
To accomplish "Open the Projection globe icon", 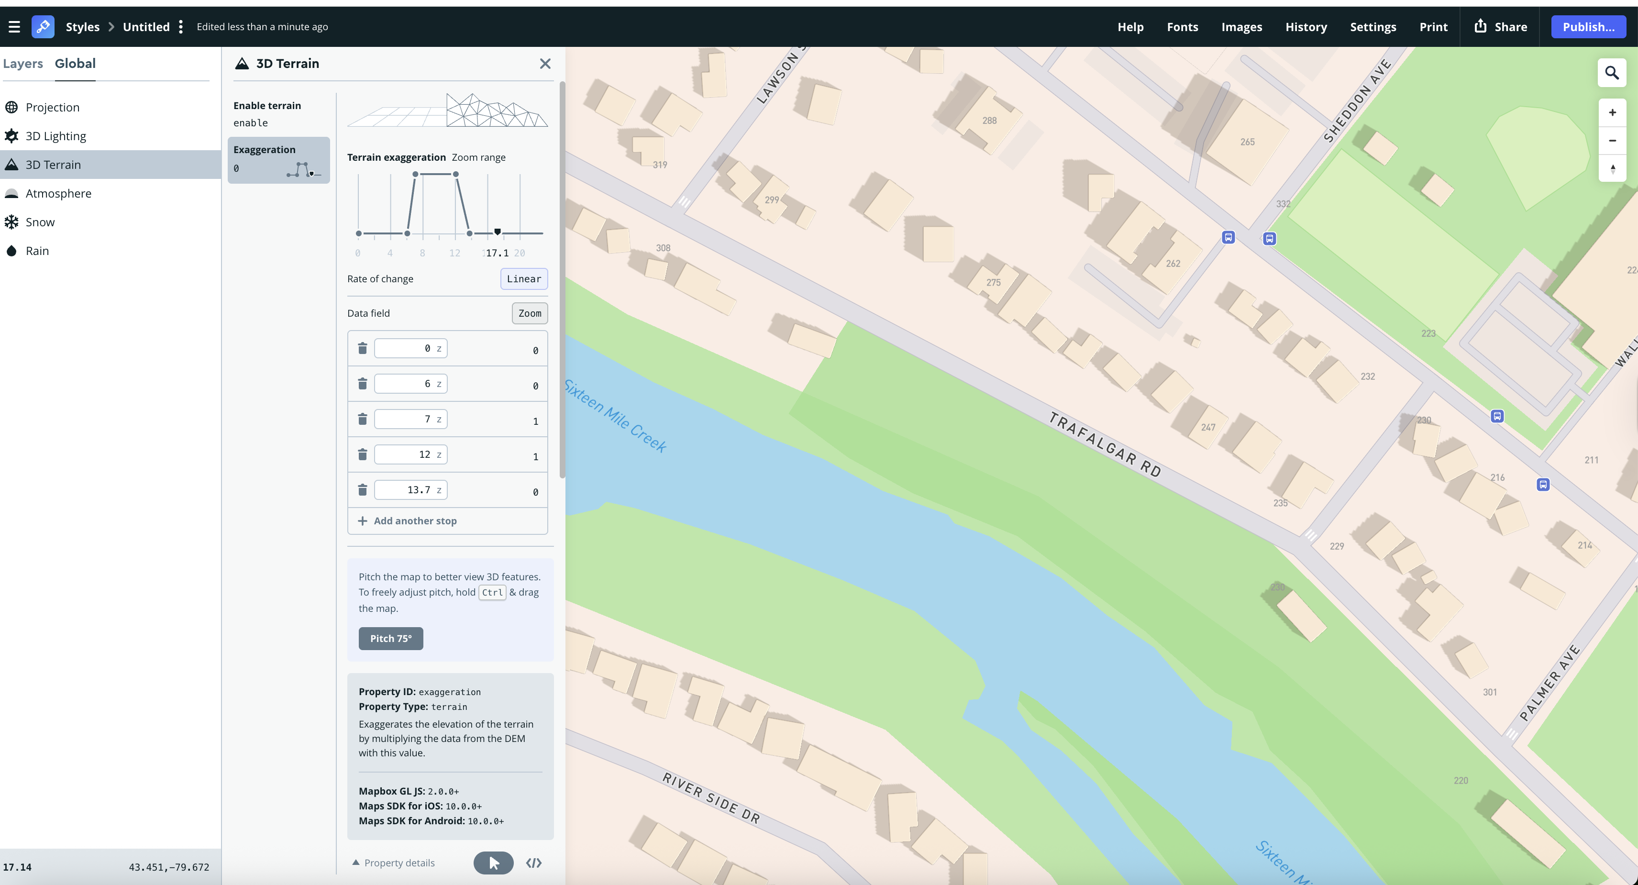I will pyautogui.click(x=11, y=107).
